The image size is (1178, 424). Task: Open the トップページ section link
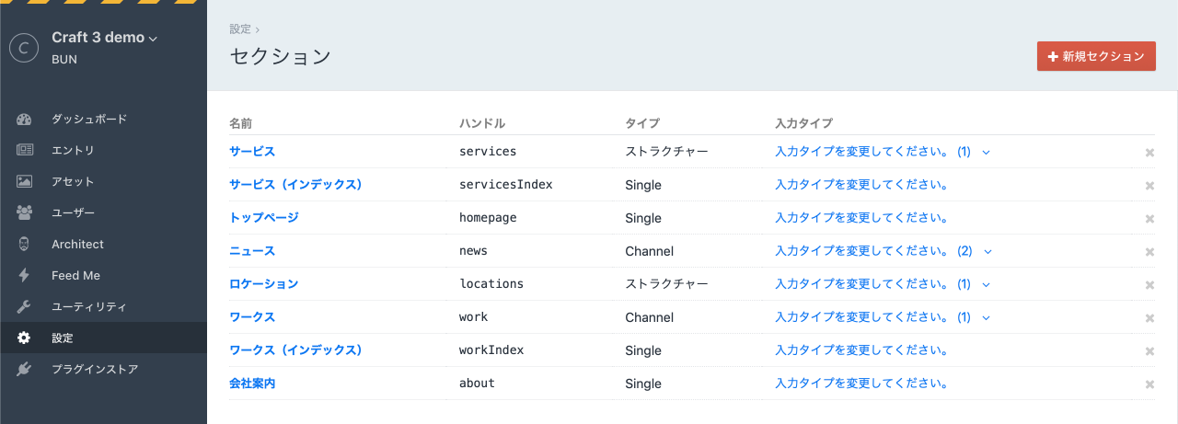coord(263,218)
